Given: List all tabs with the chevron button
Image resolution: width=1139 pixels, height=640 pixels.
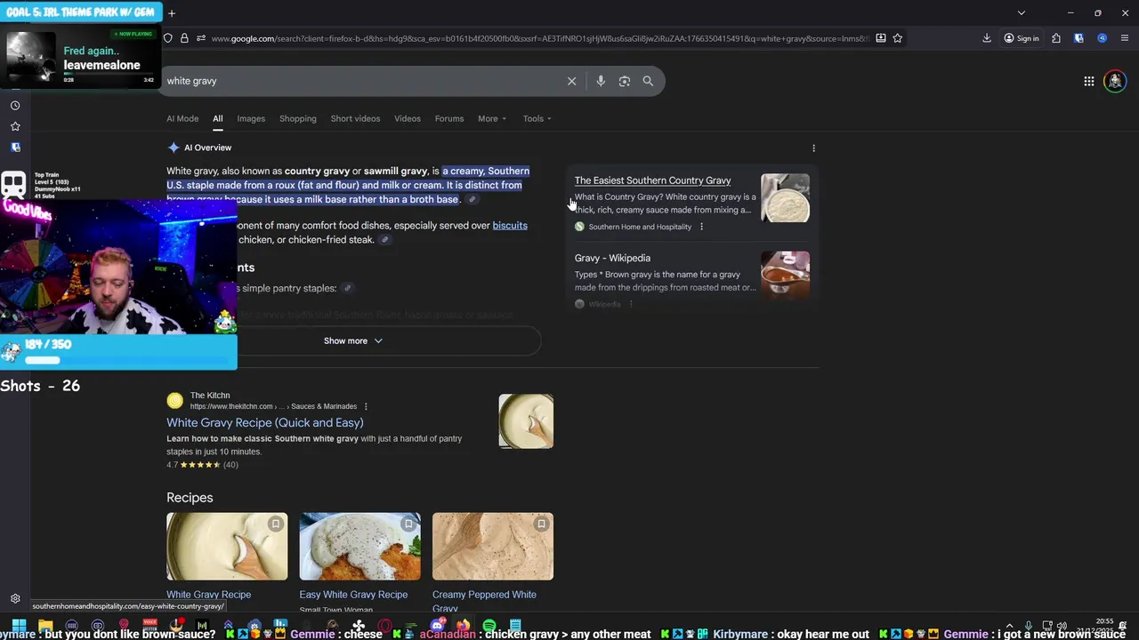Looking at the screenshot, I should click(x=1021, y=12).
